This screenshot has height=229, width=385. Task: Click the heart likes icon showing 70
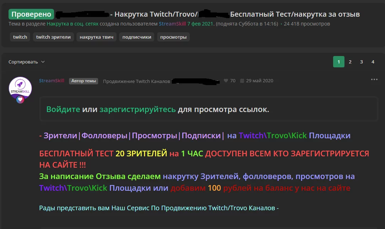tap(226, 80)
